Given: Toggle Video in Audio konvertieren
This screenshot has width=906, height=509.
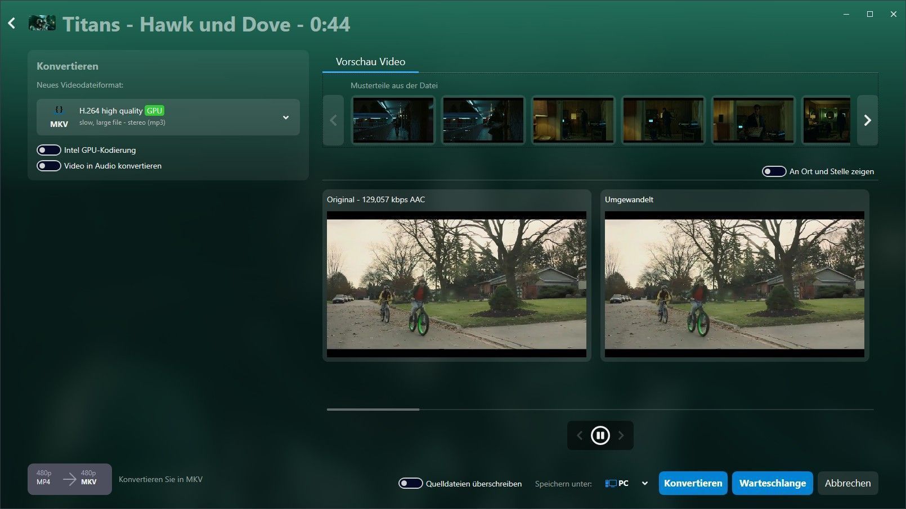Looking at the screenshot, I should (49, 166).
